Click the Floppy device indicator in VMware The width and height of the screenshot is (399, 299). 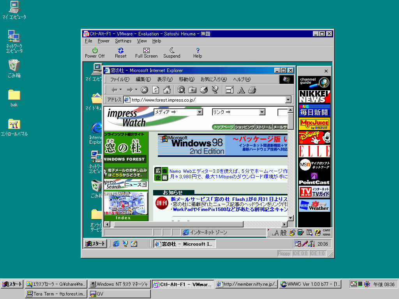(284, 253)
